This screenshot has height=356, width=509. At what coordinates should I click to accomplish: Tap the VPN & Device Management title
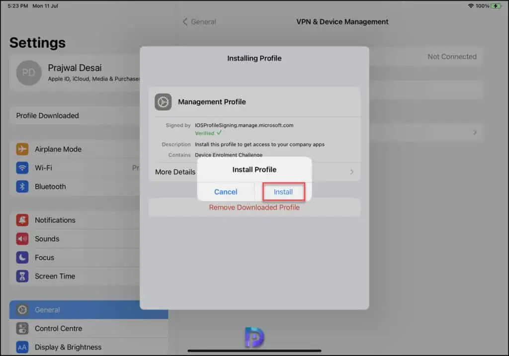click(x=342, y=22)
